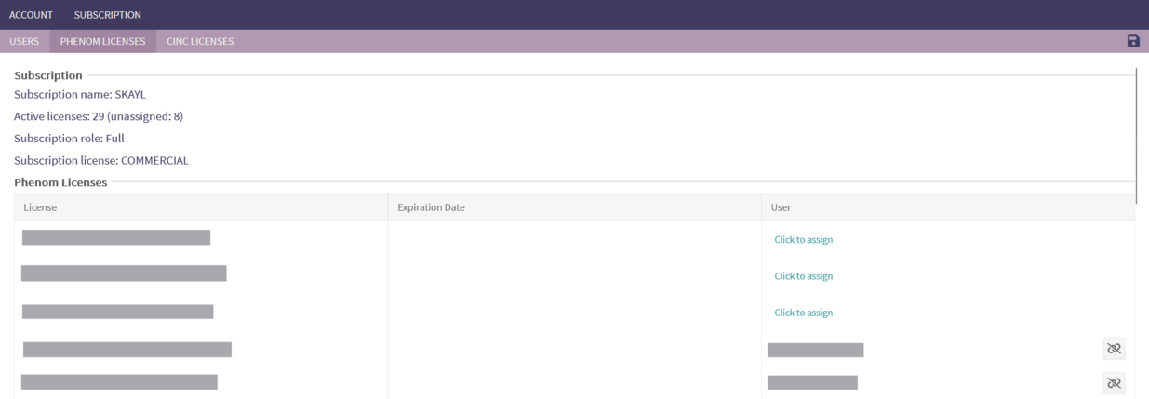Assign a user to the second license
This screenshot has height=399, width=1149.
pos(803,276)
